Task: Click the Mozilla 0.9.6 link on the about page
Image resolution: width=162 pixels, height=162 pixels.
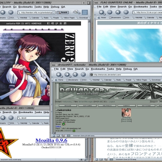Action: 51,141
